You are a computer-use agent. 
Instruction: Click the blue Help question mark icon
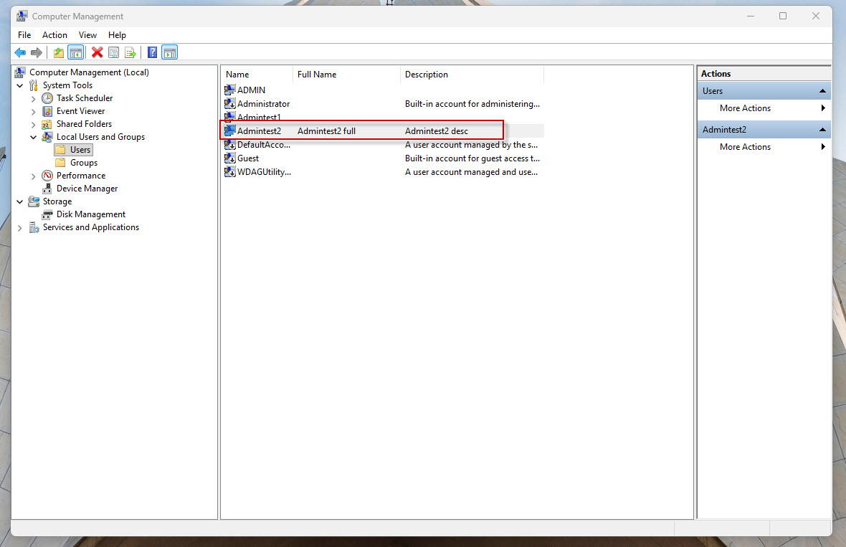click(x=152, y=52)
